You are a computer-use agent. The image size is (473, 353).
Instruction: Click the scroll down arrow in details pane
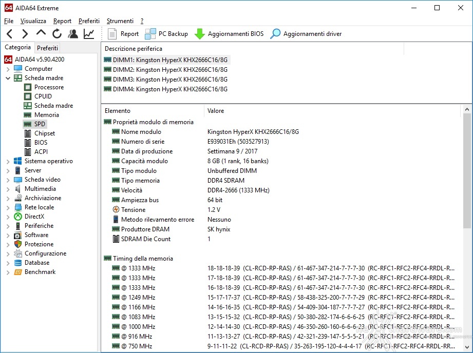pyautogui.click(x=467, y=347)
